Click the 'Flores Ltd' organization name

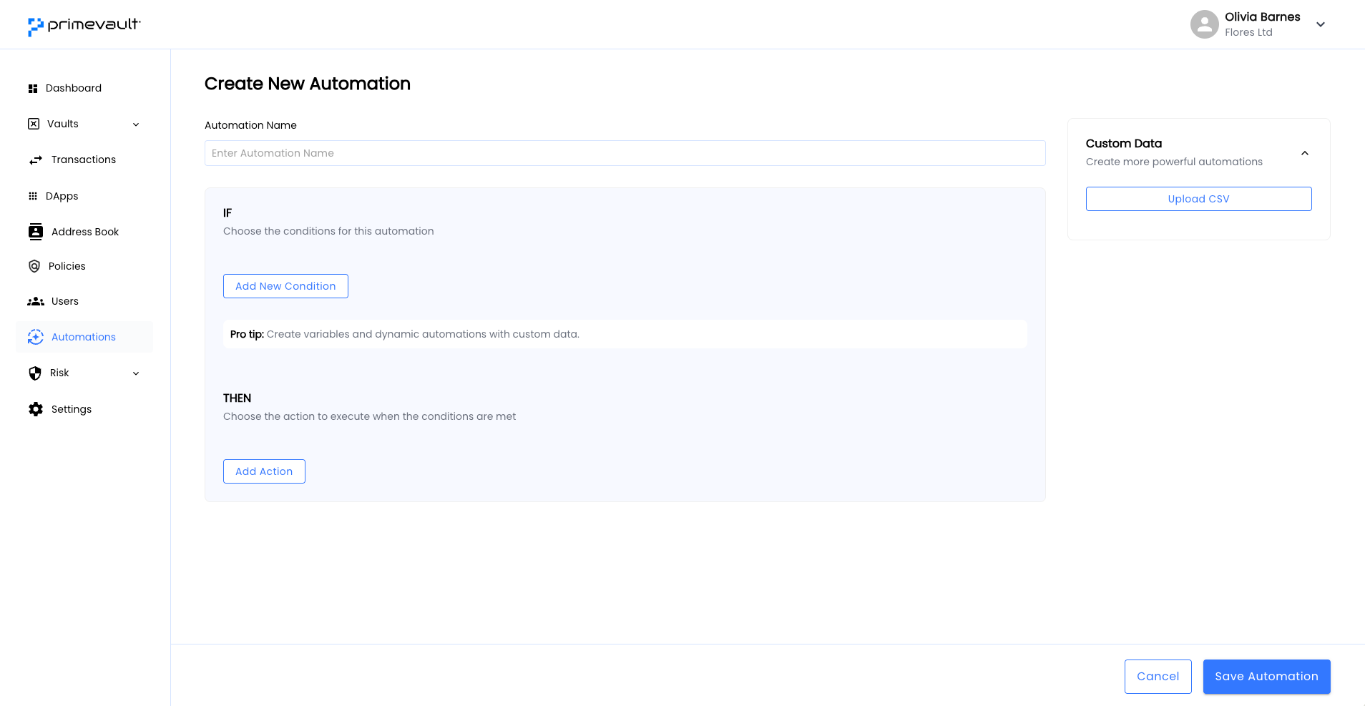[x=1248, y=32]
